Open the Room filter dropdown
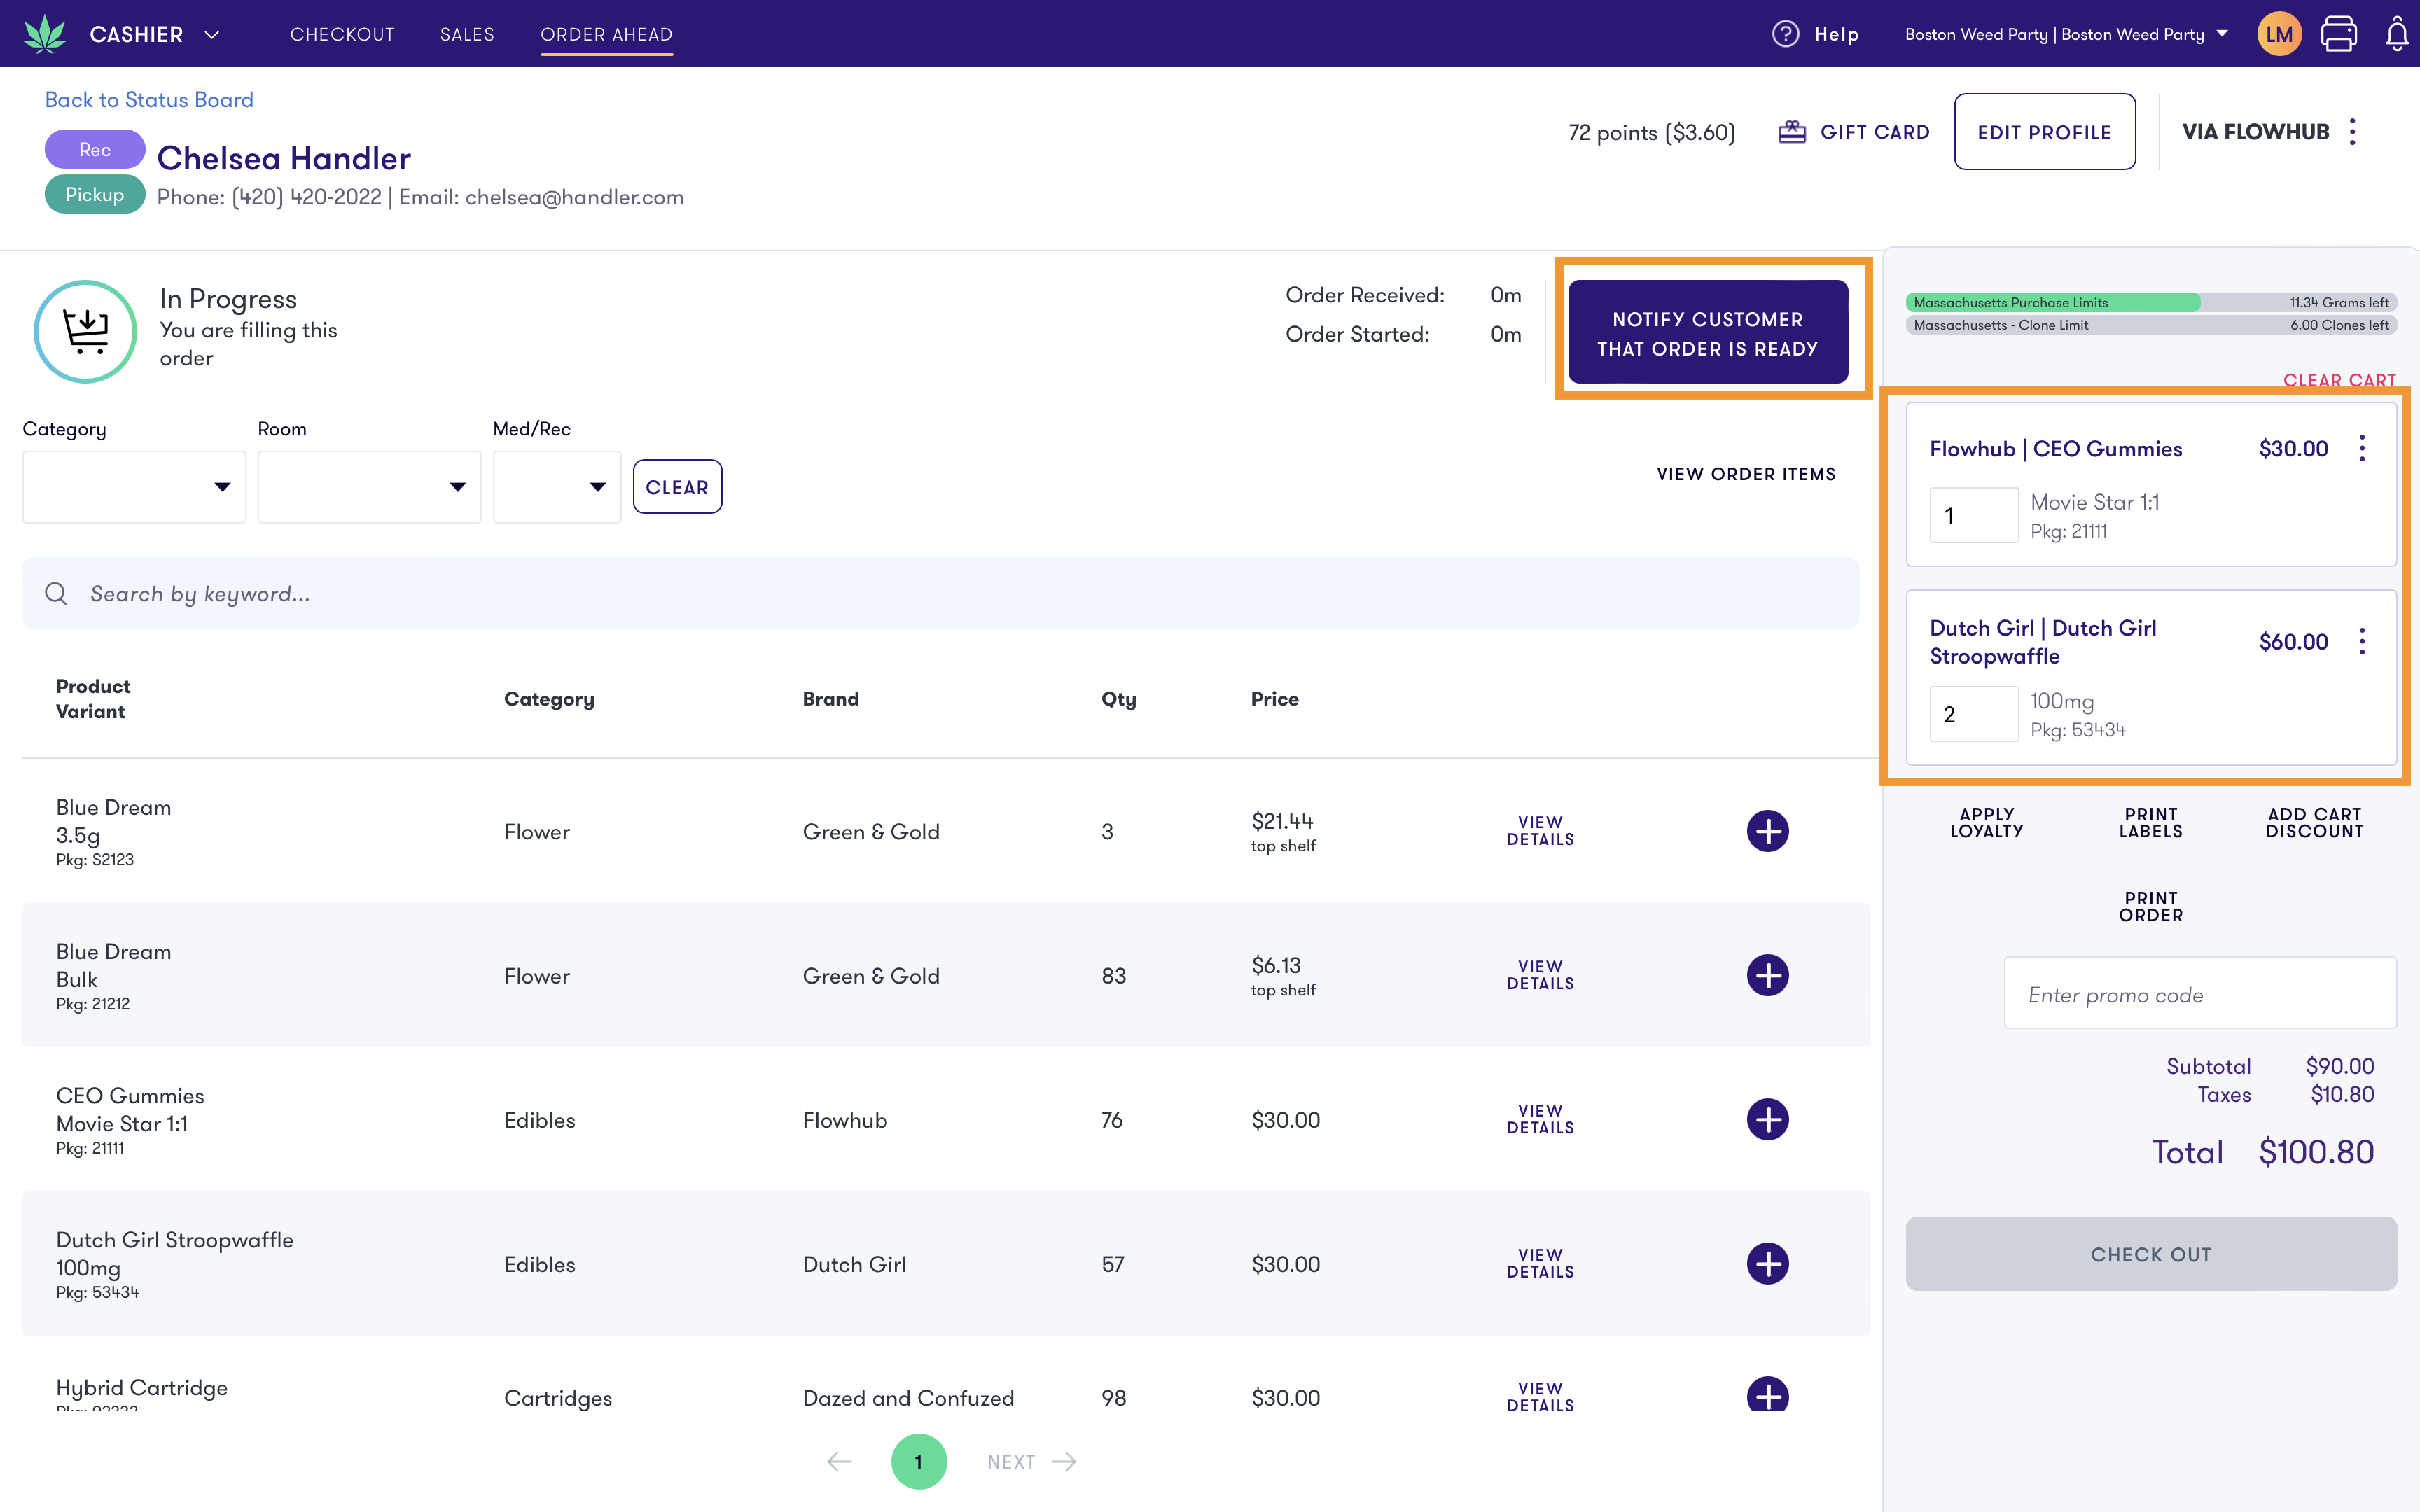Screen dimensions: 2420x1512 coord(369,487)
